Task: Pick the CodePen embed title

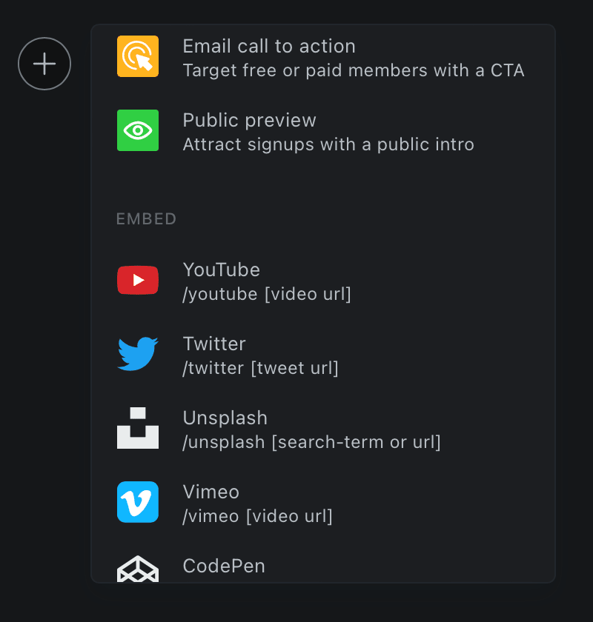Action: click(224, 566)
